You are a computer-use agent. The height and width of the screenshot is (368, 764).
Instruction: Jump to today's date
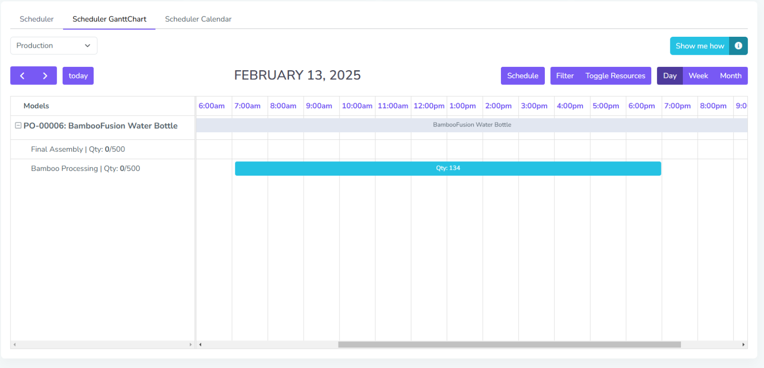(78, 76)
